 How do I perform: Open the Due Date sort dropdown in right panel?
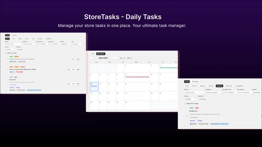190,99
